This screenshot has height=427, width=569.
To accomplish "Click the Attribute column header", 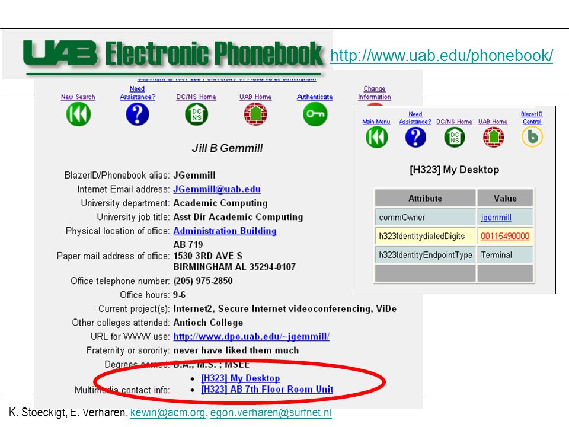I will tap(426, 198).
